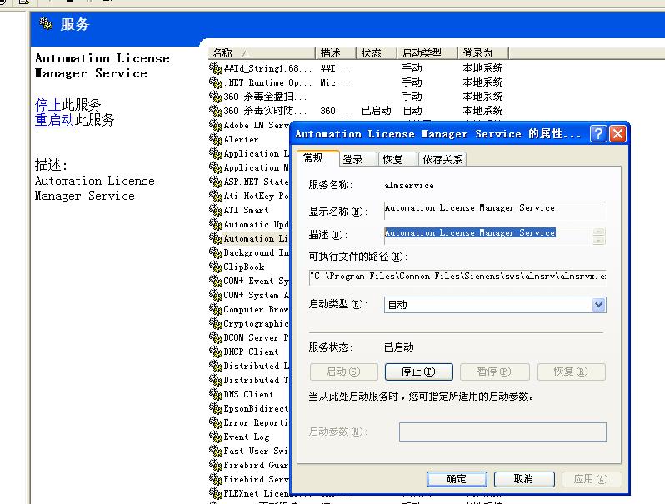Viewport: 665px width, 504px height.
Task: Click gear icon of Adobe LM Service
Action: pyautogui.click(x=216, y=125)
